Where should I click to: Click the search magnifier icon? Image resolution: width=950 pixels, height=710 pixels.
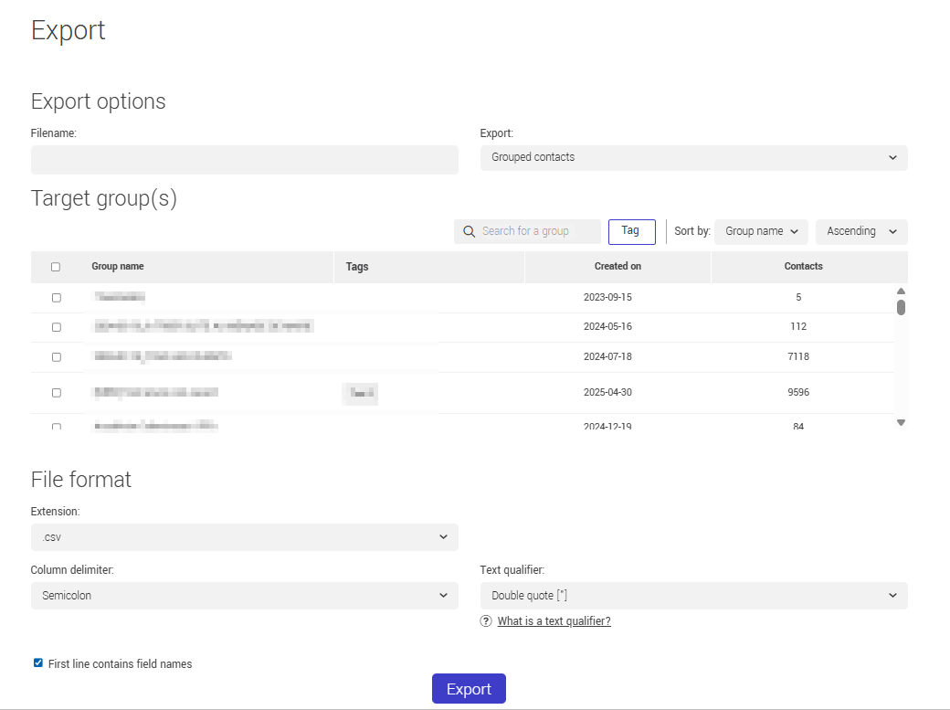469,231
